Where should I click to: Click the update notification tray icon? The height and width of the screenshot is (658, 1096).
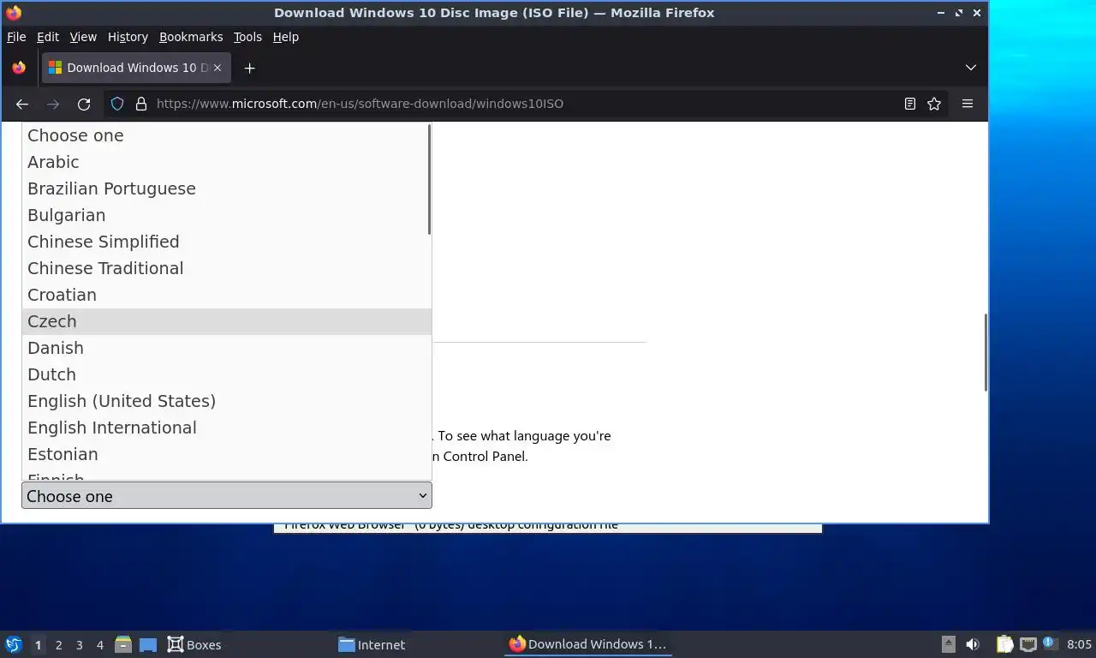(x=1049, y=643)
